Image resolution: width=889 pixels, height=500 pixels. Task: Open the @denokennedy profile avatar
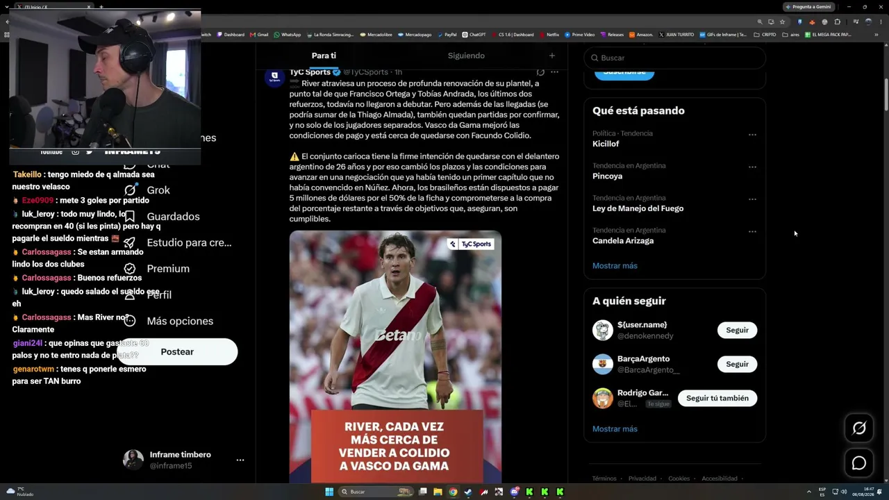[x=603, y=330]
